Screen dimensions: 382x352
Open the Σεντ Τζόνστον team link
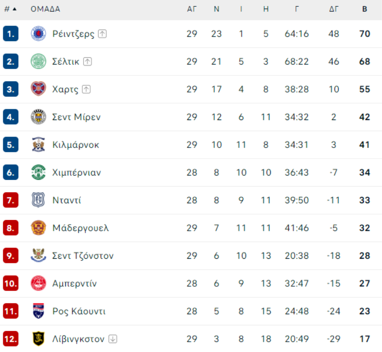pyautogui.click(x=83, y=256)
